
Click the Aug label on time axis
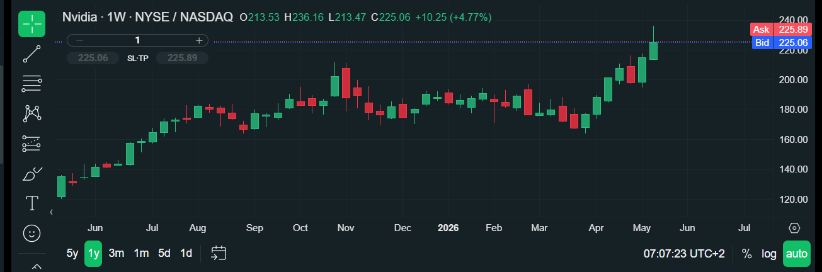pos(198,227)
